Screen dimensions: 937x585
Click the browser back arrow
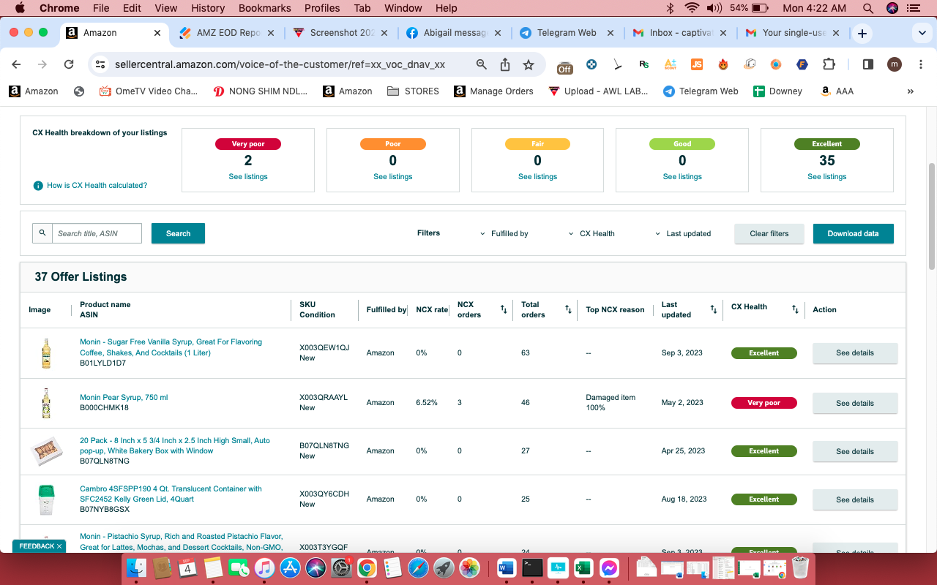17,64
